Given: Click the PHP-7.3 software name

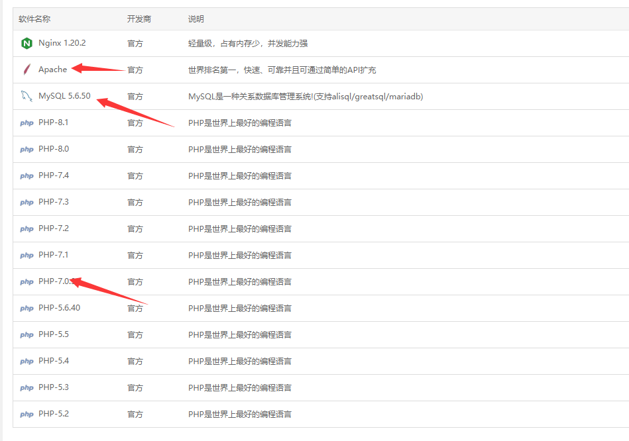Looking at the screenshot, I should [54, 202].
